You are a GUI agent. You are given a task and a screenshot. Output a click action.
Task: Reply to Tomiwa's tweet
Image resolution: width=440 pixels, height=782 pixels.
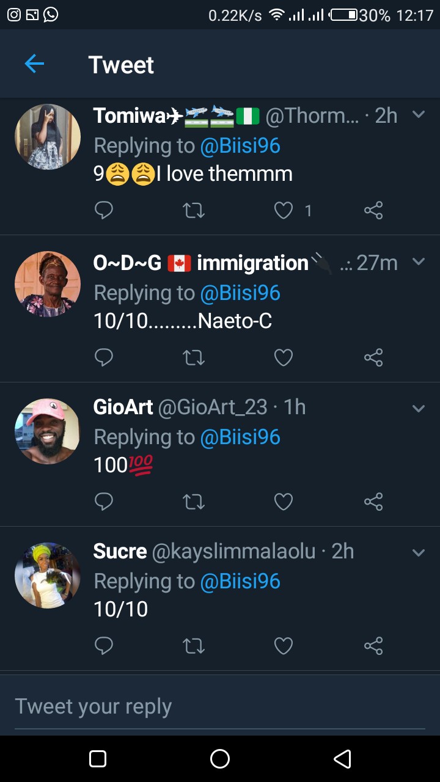[x=104, y=211]
